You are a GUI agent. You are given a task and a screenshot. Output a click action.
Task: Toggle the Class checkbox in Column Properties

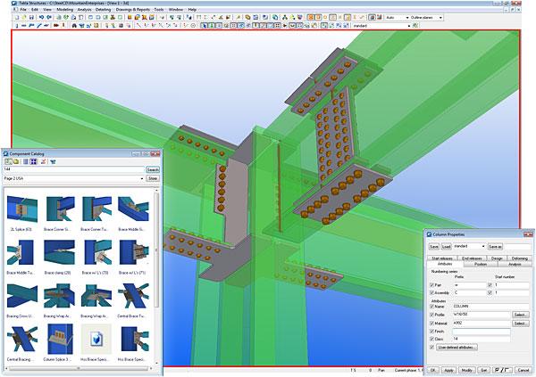432,339
